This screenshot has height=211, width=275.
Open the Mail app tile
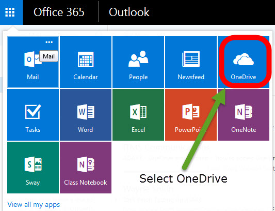[x=33, y=62]
